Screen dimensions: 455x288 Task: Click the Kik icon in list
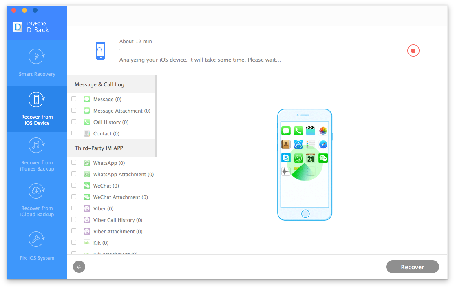[x=87, y=243]
